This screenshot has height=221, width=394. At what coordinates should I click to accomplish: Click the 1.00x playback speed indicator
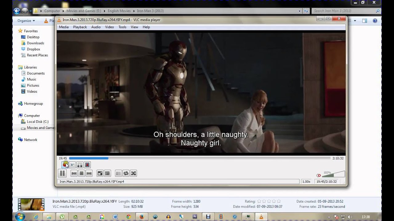[x=306, y=182]
